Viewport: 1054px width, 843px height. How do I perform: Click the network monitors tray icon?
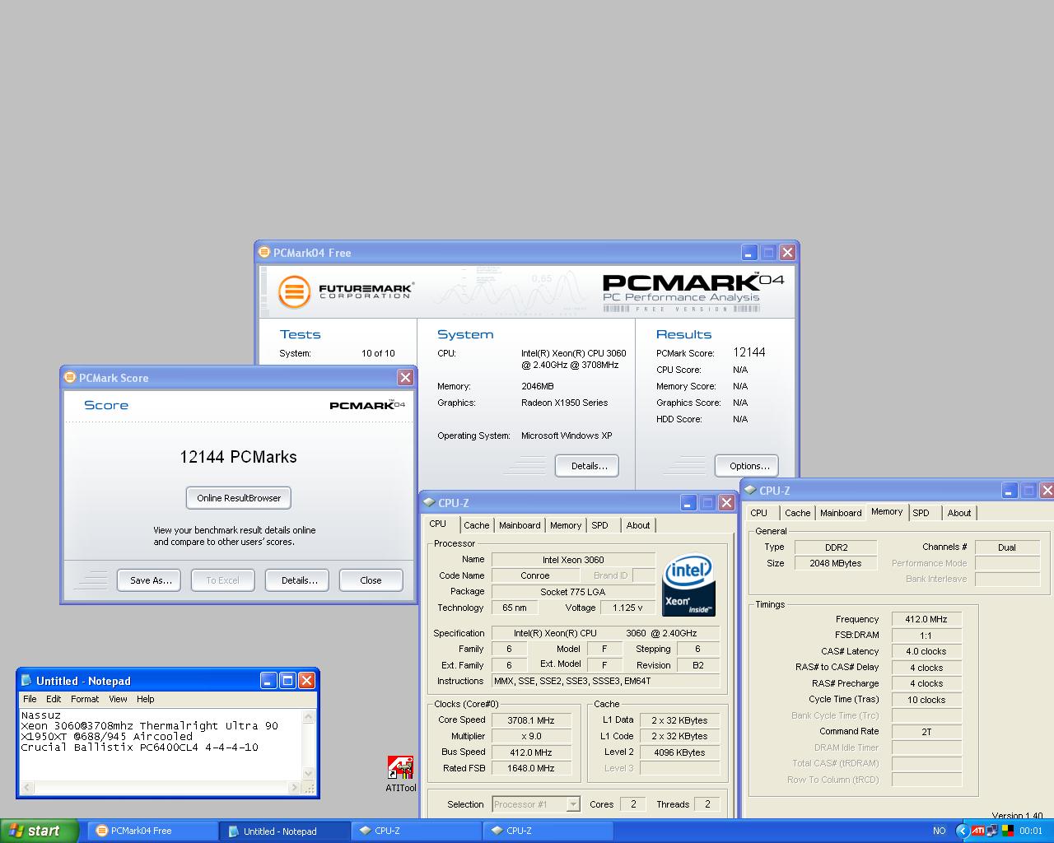(x=992, y=831)
